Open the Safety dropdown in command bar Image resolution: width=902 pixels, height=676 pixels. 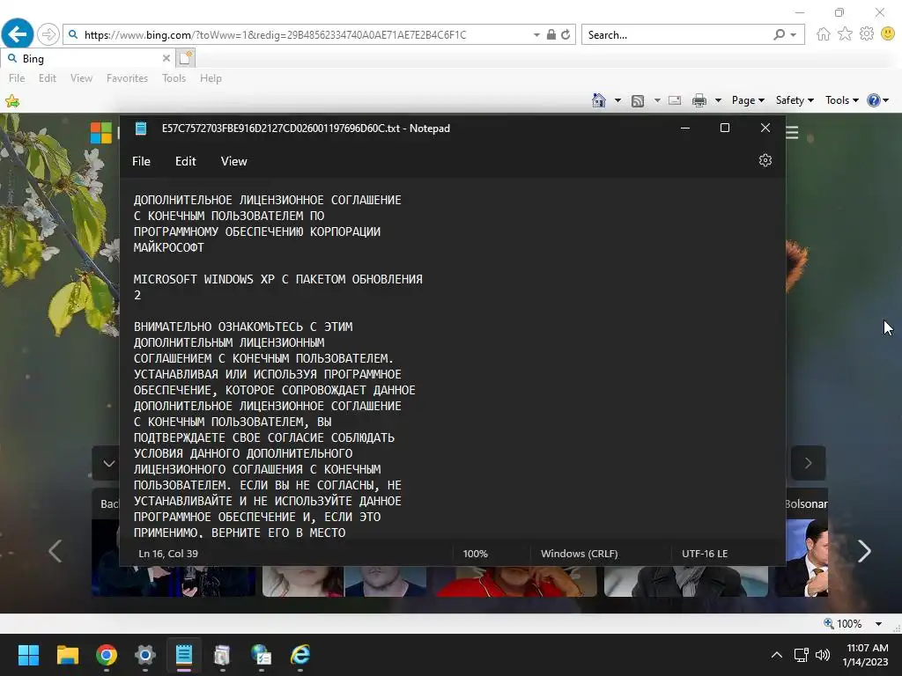(795, 100)
